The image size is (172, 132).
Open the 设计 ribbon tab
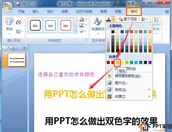click(x=50, y=11)
